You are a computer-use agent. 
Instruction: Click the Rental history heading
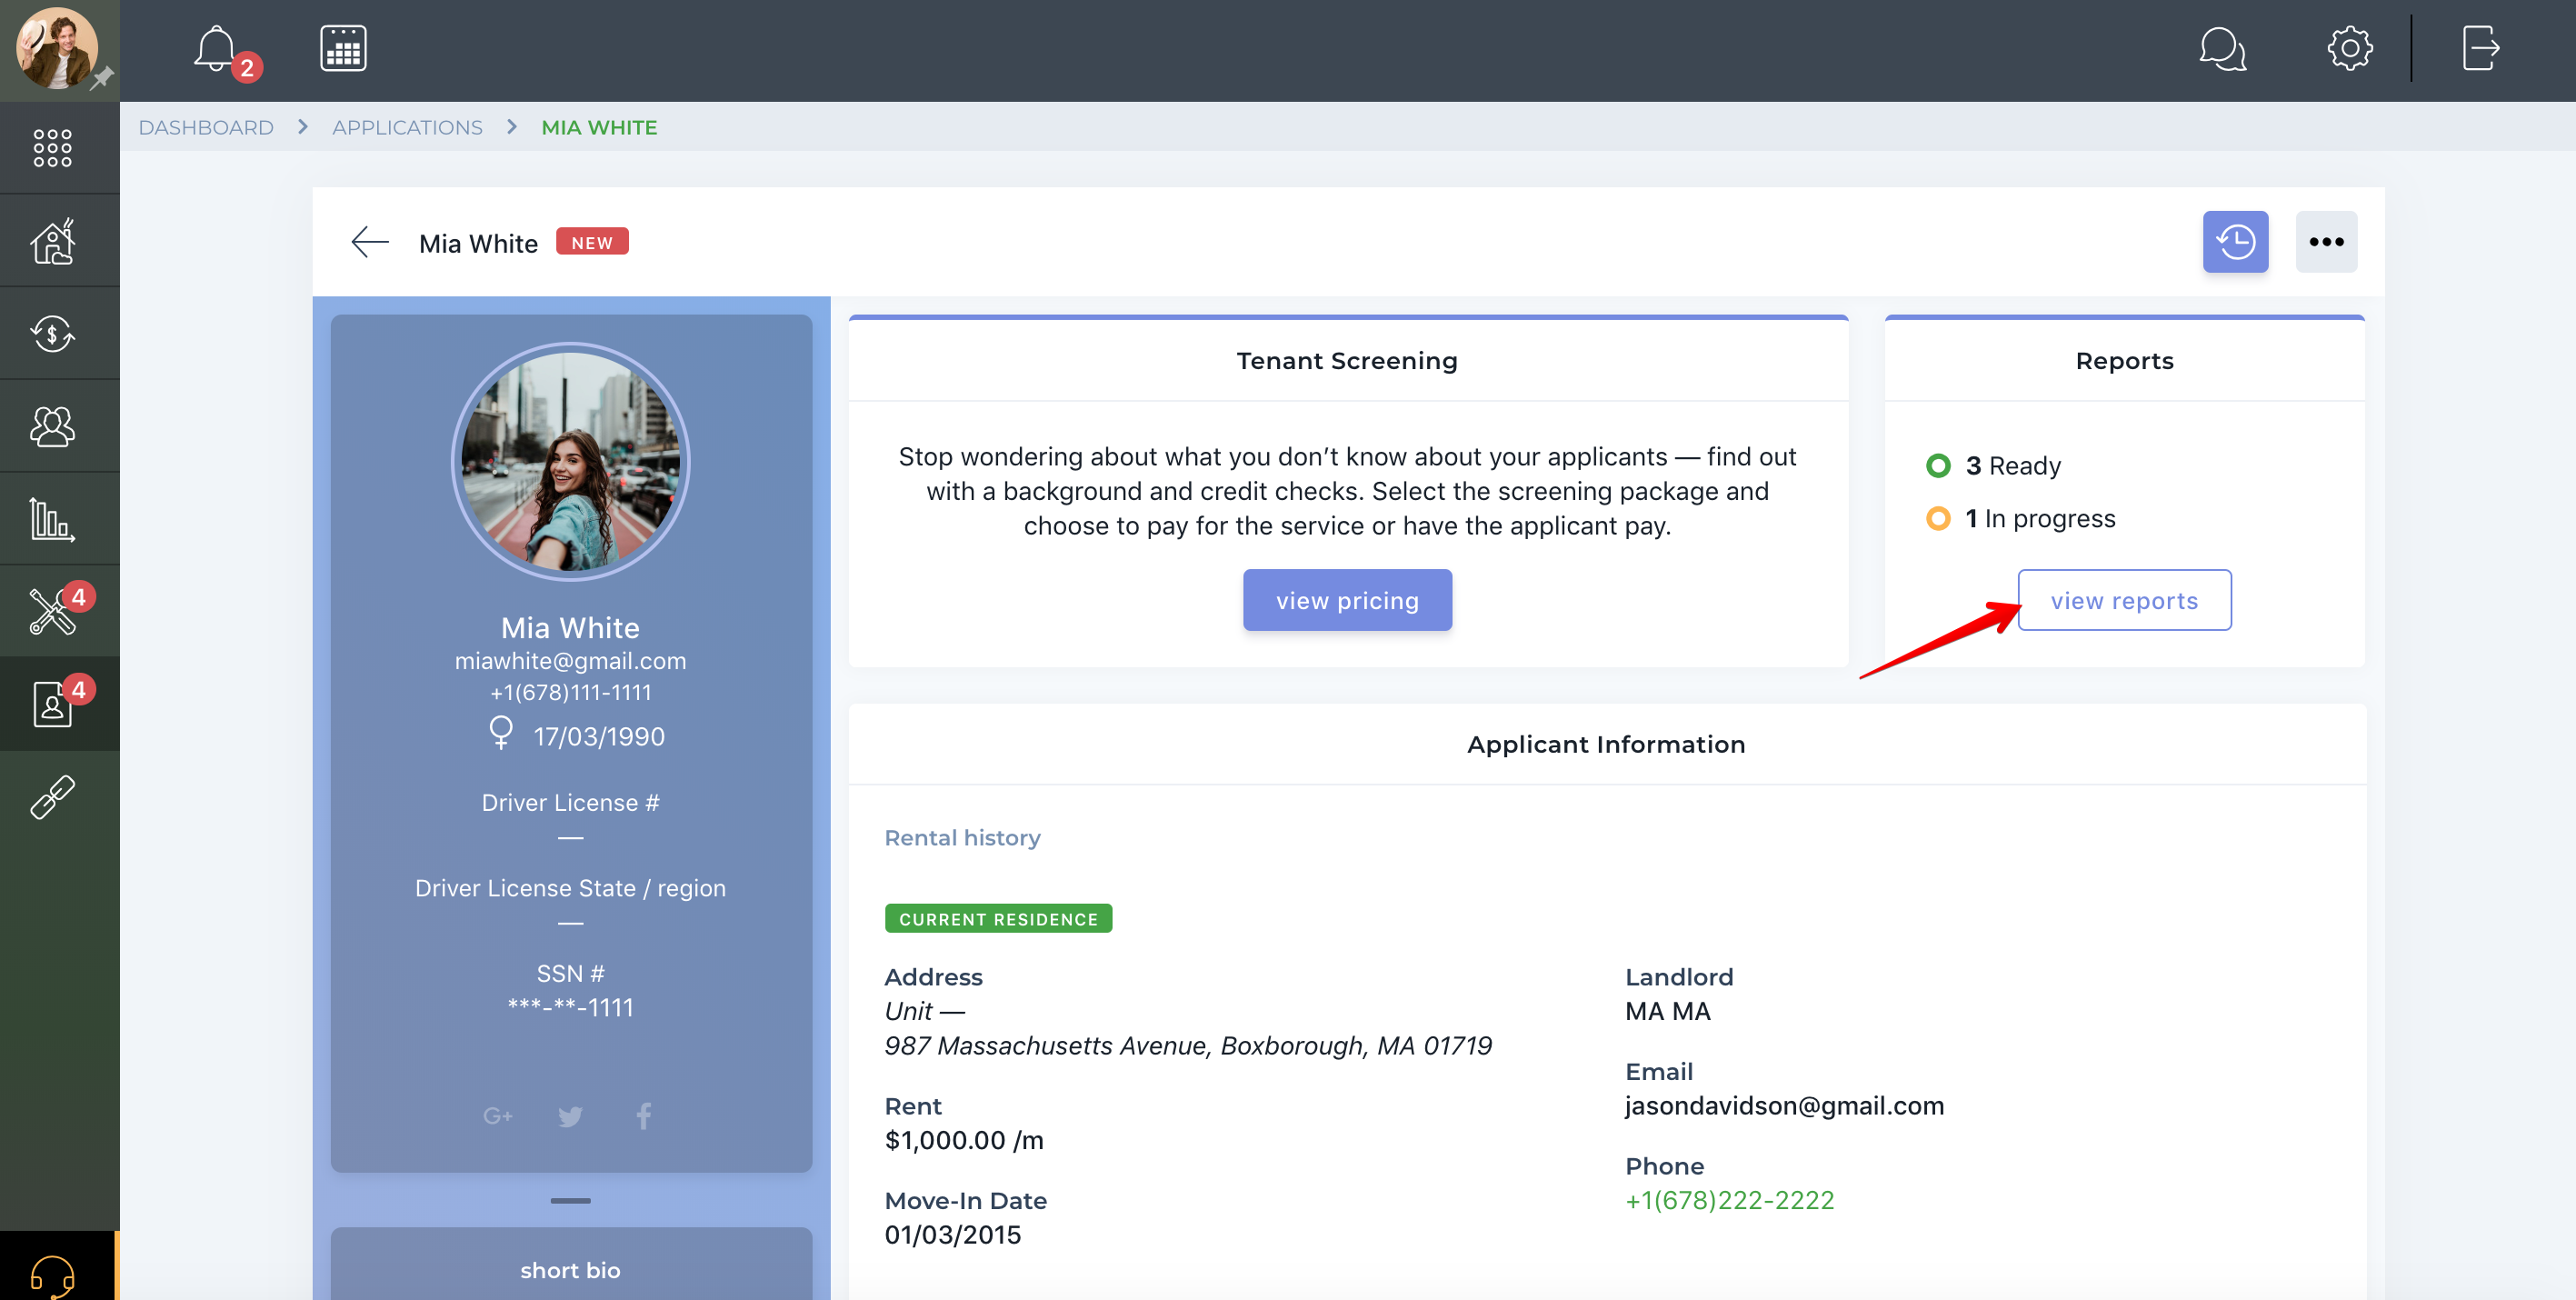962,838
